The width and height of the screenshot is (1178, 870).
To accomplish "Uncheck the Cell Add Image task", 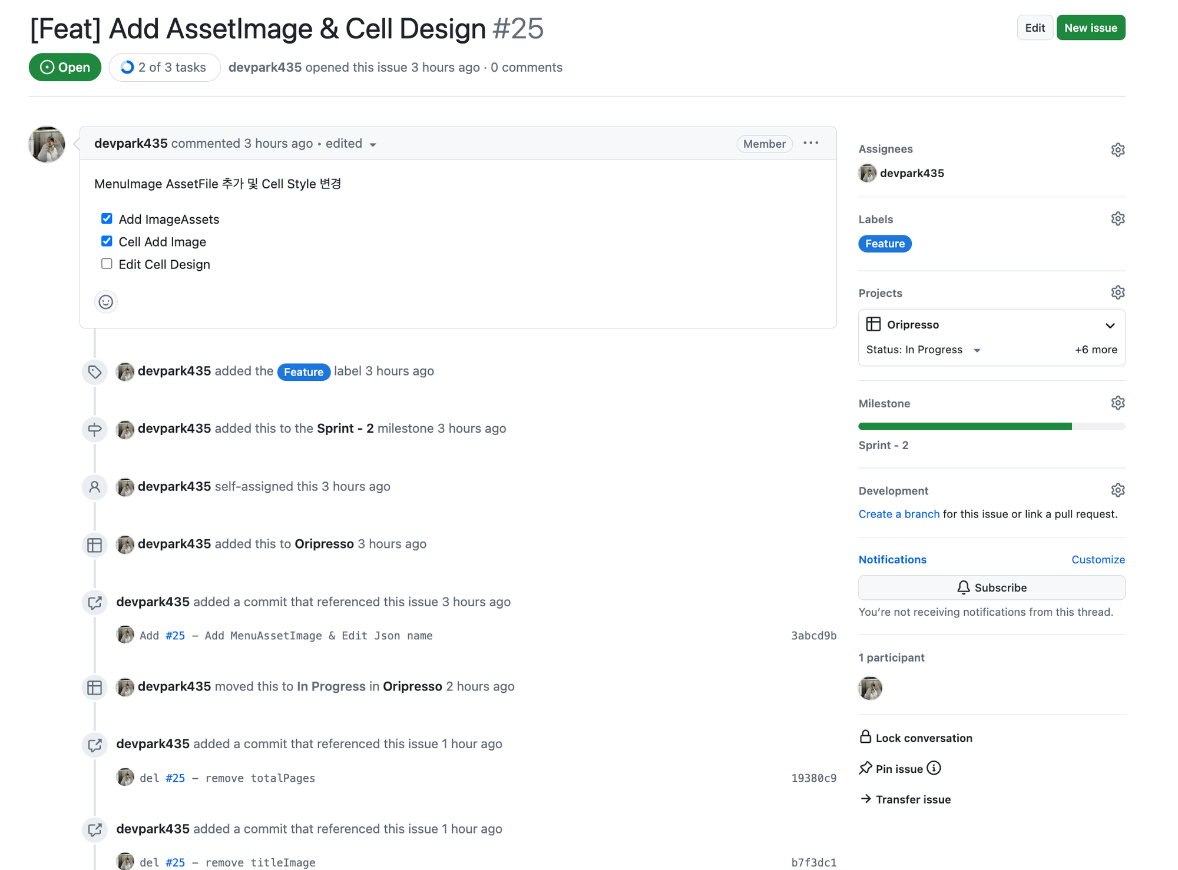I will 107,241.
